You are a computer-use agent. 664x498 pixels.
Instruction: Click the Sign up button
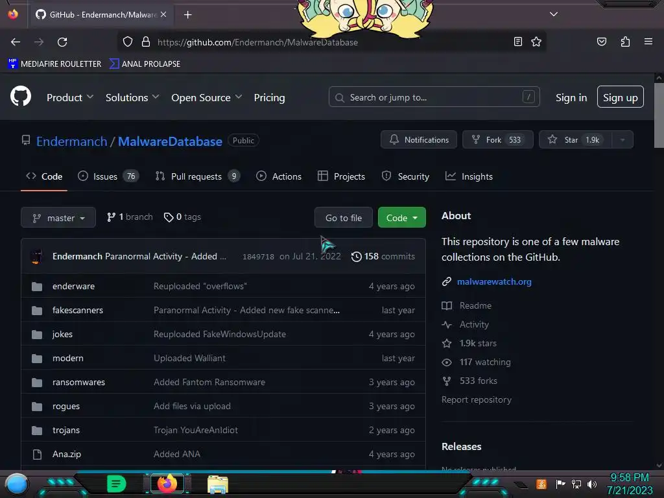click(620, 97)
